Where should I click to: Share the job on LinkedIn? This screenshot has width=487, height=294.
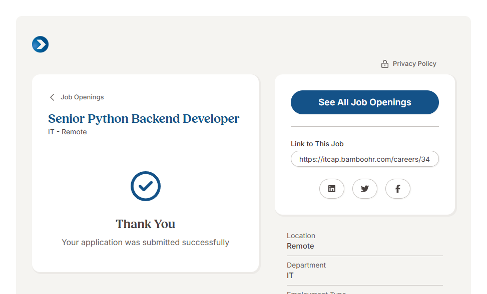point(332,189)
